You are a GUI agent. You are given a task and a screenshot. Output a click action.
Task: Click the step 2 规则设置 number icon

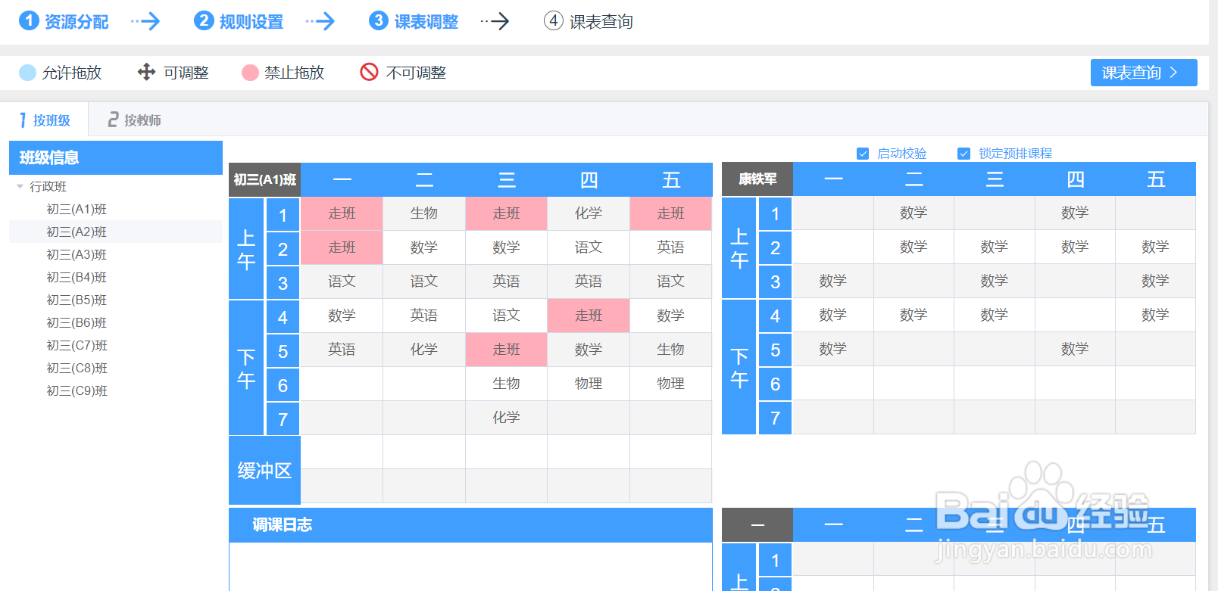tap(204, 20)
